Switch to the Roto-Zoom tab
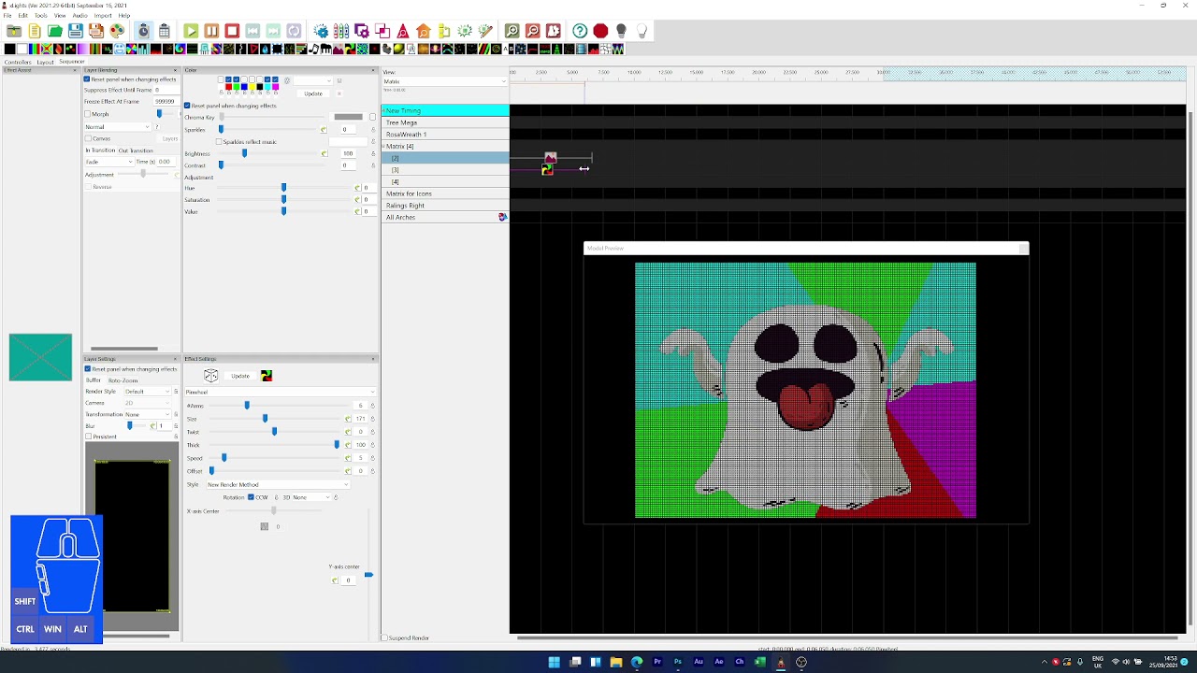The width and height of the screenshot is (1197, 673). [x=123, y=380]
